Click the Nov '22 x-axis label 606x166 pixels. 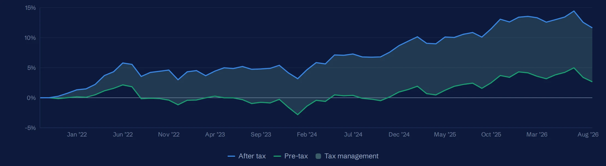click(169, 135)
